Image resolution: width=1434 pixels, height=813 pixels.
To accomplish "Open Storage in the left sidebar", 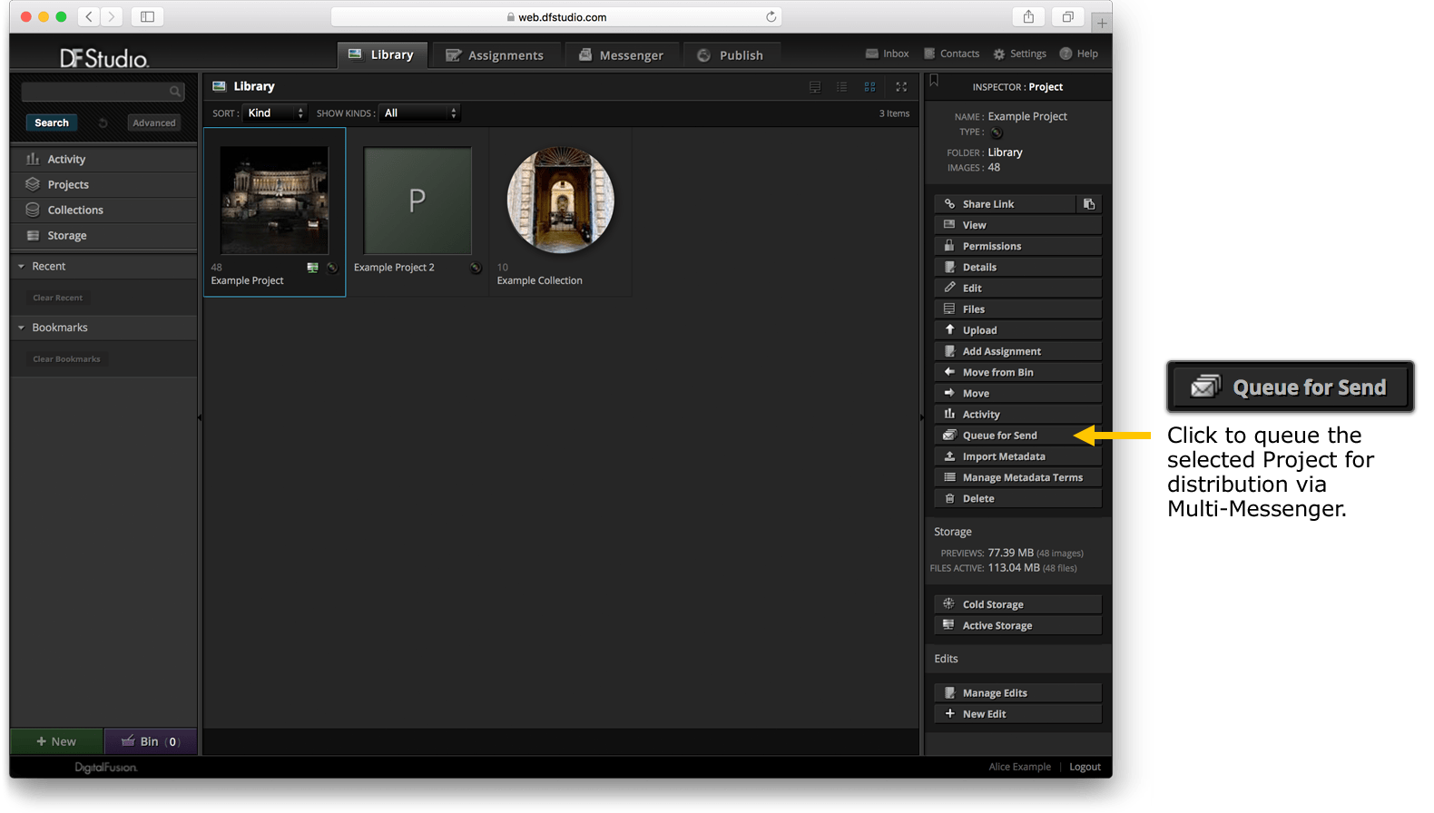I will (x=103, y=235).
